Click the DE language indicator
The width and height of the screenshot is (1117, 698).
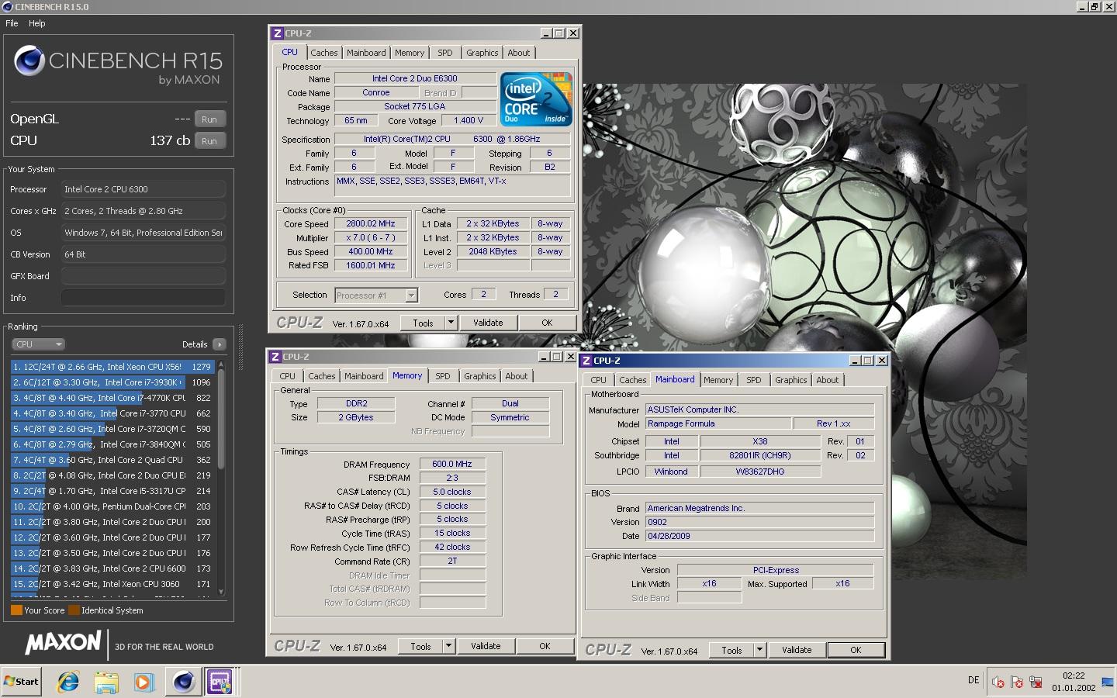pyautogui.click(x=973, y=680)
